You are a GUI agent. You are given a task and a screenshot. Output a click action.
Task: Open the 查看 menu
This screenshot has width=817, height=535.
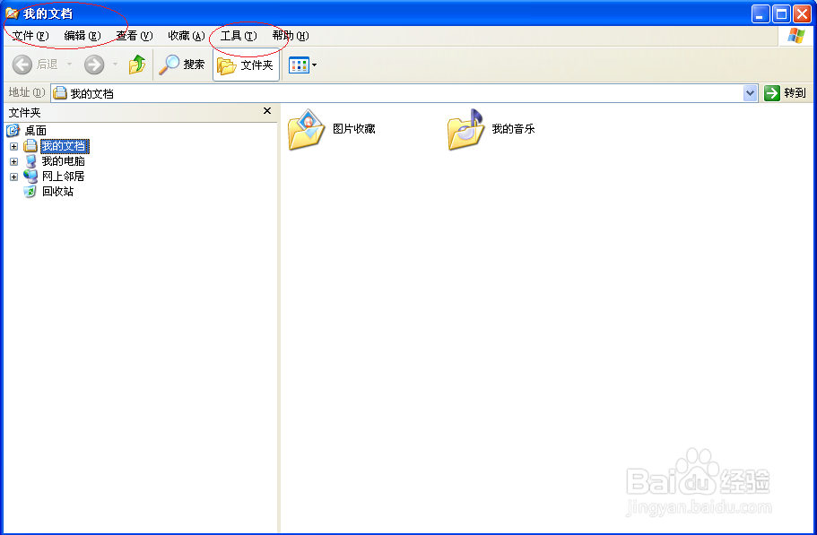[x=135, y=35]
